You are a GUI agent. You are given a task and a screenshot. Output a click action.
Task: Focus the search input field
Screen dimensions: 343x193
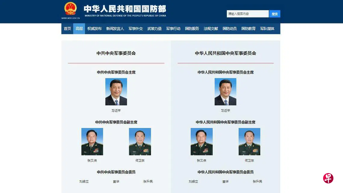tap(248, 14)
